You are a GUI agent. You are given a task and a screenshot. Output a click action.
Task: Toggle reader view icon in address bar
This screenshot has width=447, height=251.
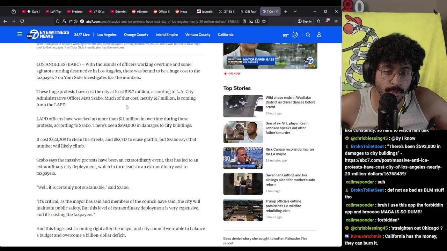tap(244, 21)
